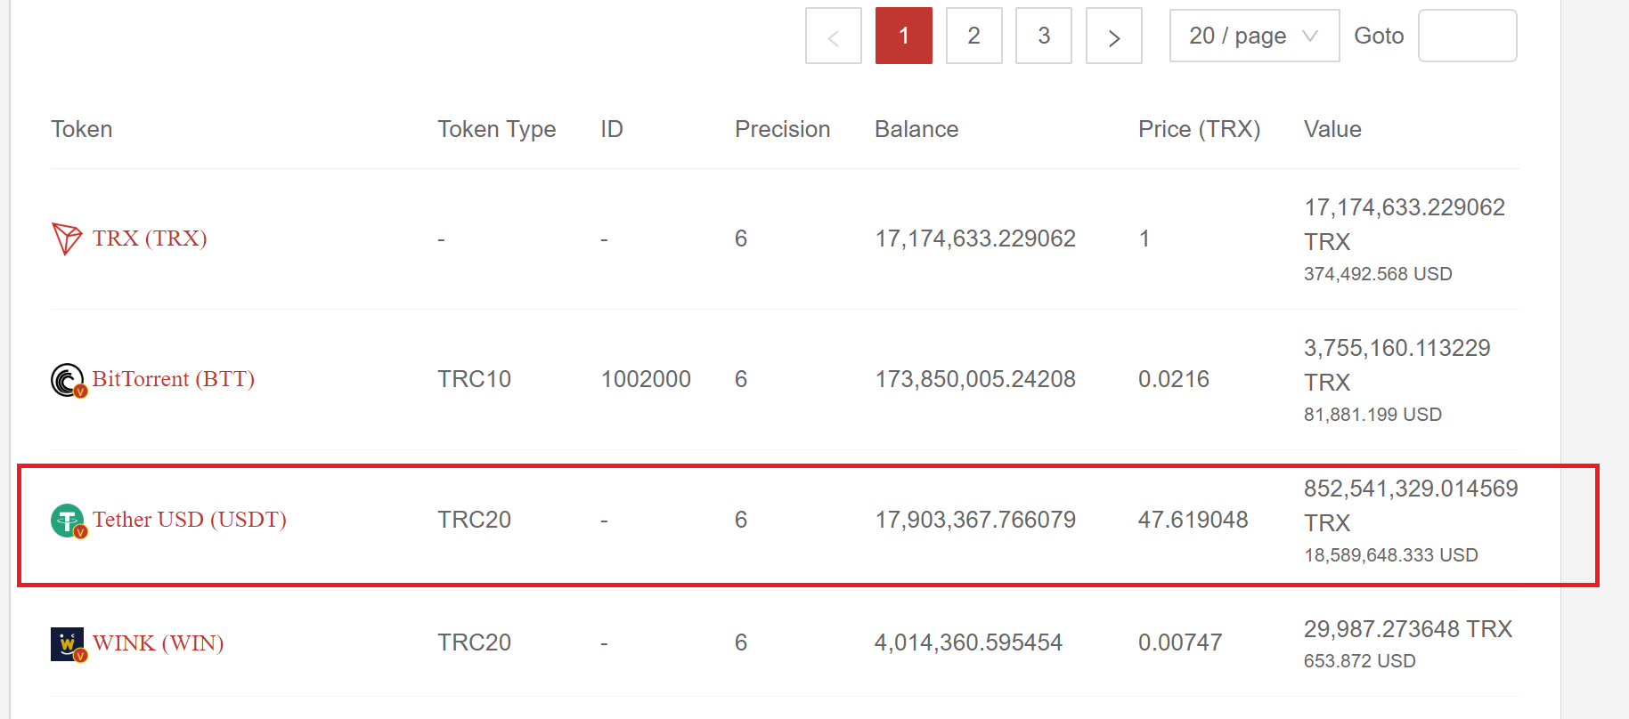
Task: Open the TRX (TRX) token link
Action: point(150,238)
